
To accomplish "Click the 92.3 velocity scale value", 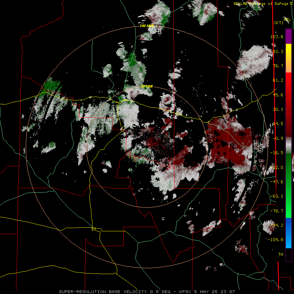I will 278,51.
